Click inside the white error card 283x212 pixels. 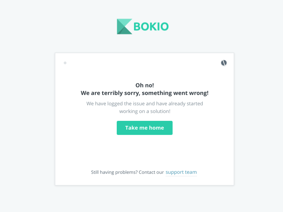click(x=144, y=152)
